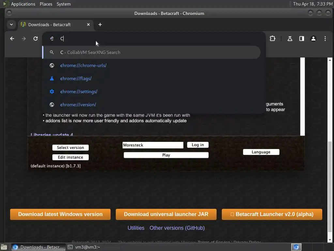The width and height of the screenshot is (334, 251).
Task: Click the flask icon beside chrome://flags/
Action: [x=52, y=78]
